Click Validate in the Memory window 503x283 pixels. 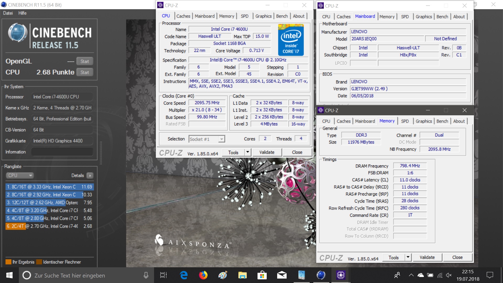click(427, 258)
